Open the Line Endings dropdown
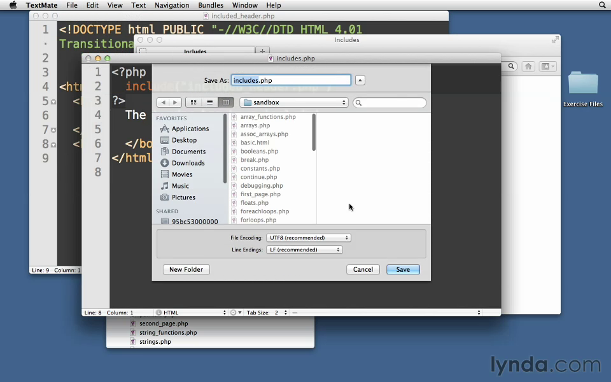The image size is (611, 382). tap(304, 250)
